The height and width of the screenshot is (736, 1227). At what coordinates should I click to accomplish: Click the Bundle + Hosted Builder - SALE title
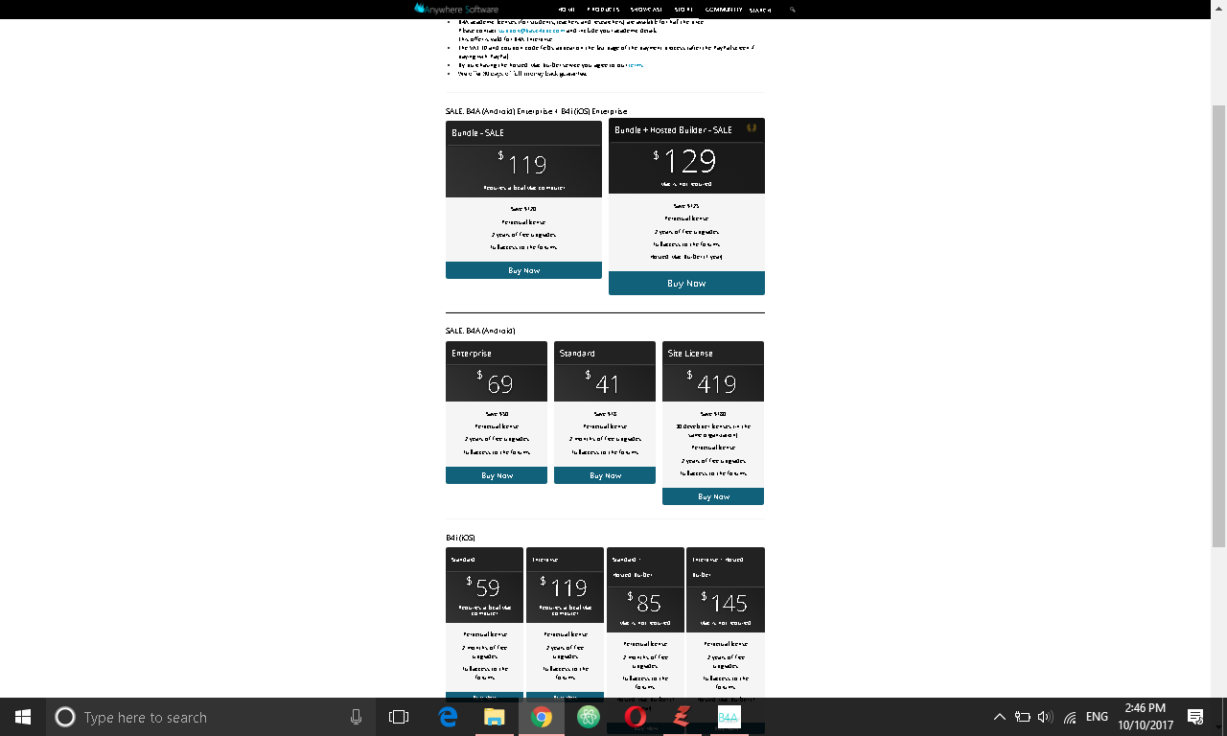673,129
